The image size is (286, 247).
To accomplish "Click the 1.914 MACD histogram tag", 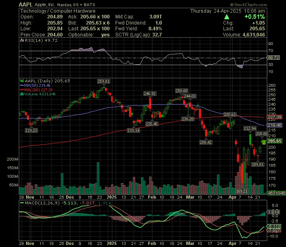I will pyautogui.click(x=273, y=212).
